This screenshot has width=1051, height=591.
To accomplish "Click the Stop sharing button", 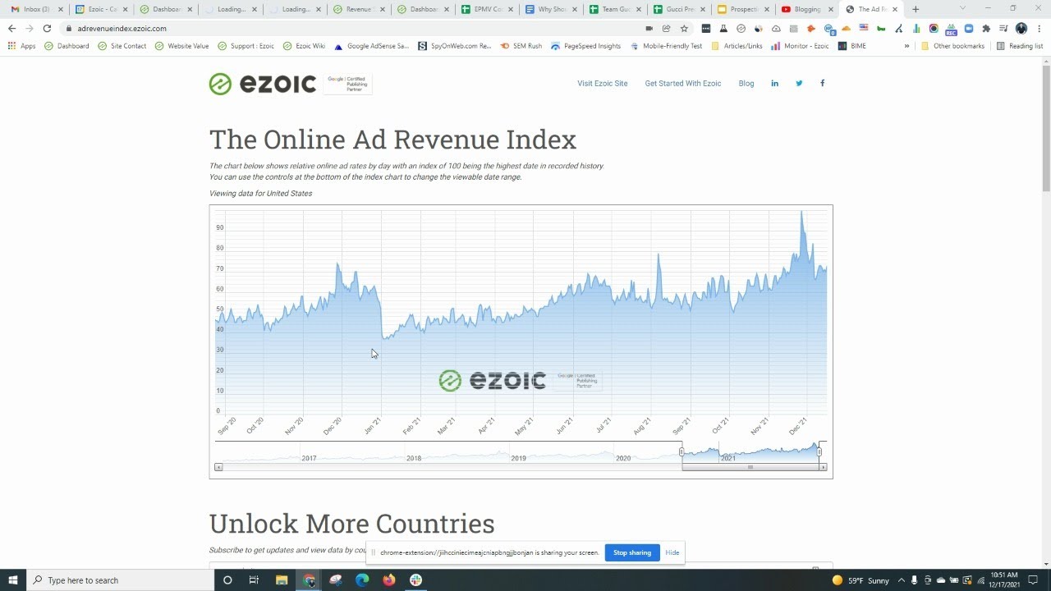I will coord(631,552).
